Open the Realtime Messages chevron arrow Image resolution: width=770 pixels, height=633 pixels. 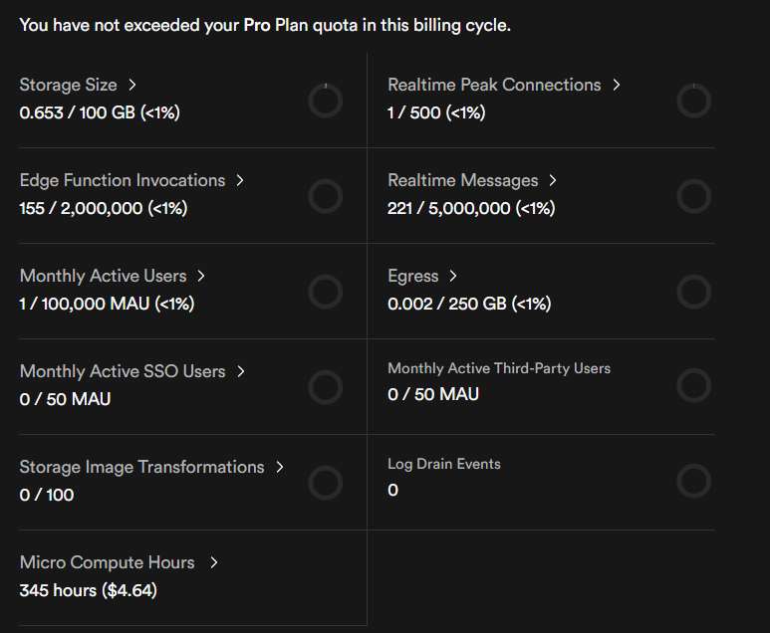pos(553,180)
